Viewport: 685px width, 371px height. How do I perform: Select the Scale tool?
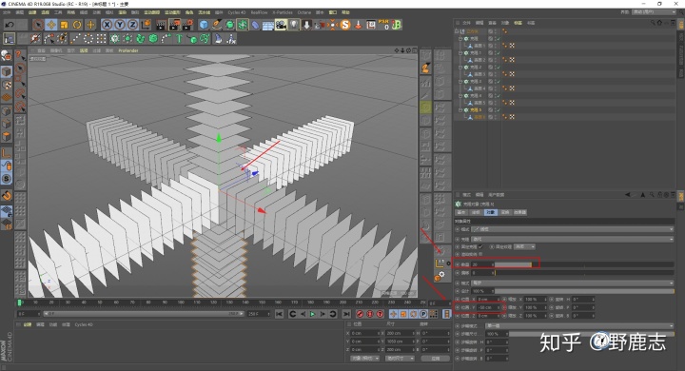[65, 25]
